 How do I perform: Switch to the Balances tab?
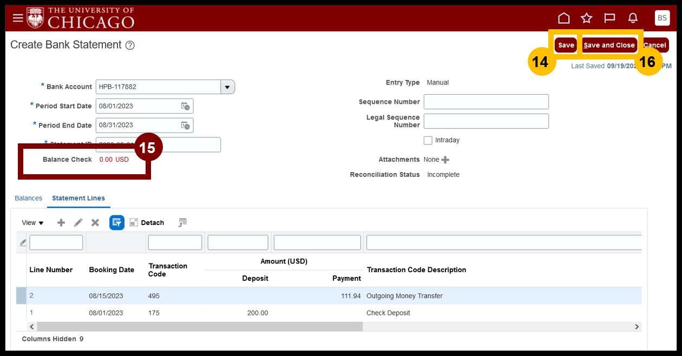point(29,198)
